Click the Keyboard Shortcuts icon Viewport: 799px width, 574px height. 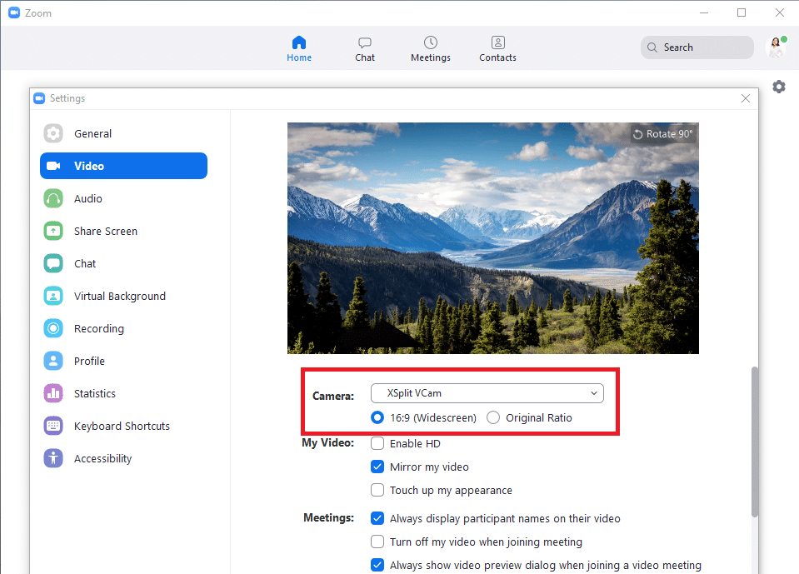(x=53, y=426)
